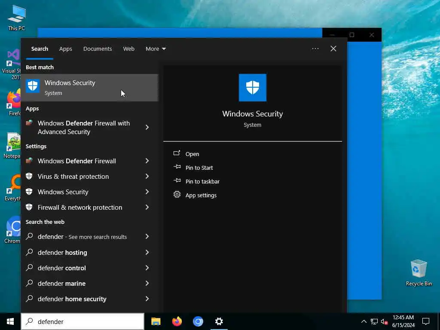The width and height of the screenshot is (440, 330).
Task: Open the More filter dropdown
Action: 156,49
